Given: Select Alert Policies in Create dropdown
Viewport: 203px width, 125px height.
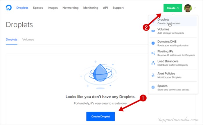Looking at the screenshot, I should click(173, 75).
